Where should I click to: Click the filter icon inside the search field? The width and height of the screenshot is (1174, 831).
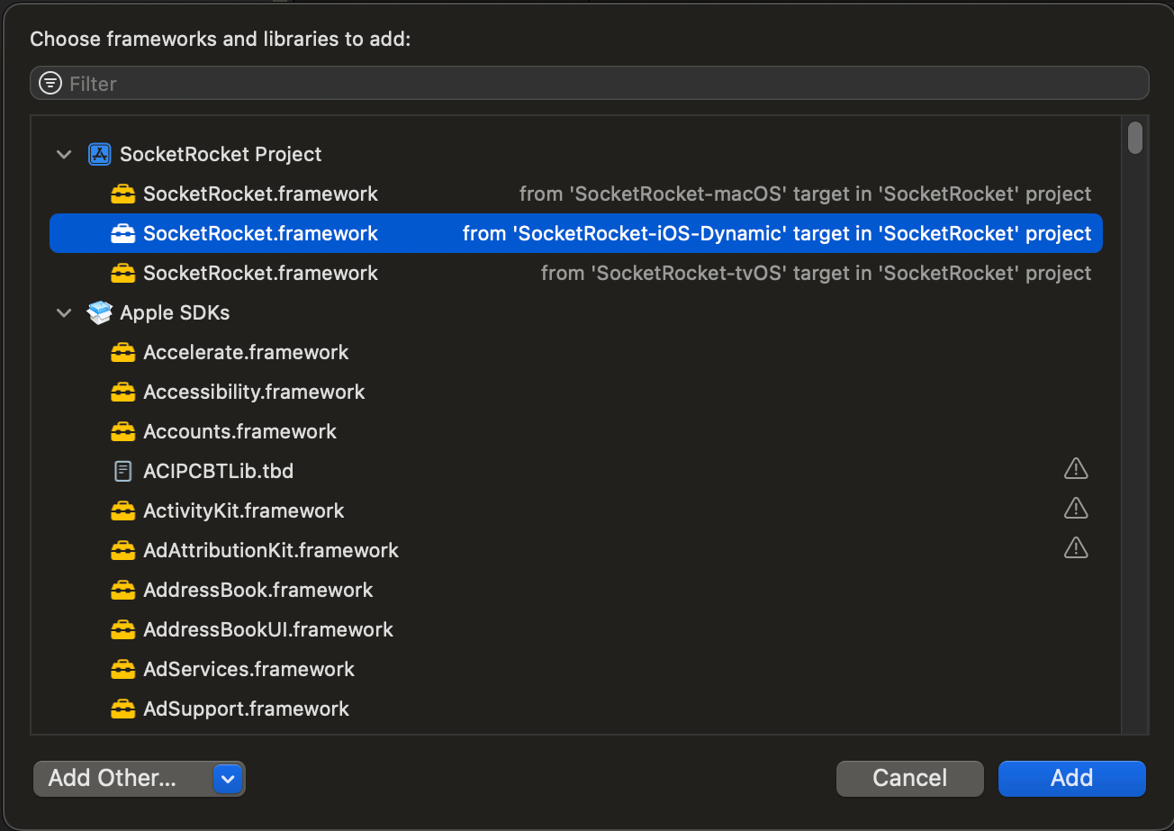tap(50, 83)
